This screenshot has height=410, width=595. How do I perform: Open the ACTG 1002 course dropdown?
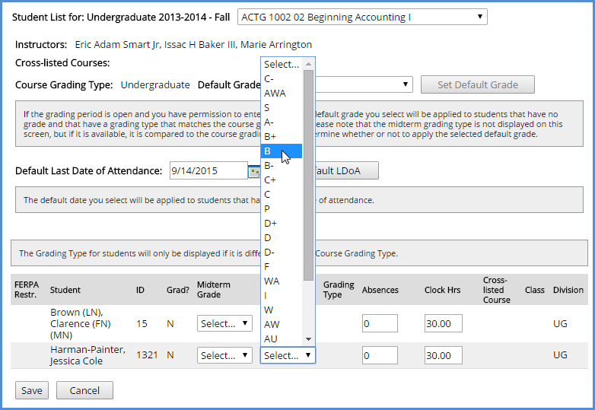tap(362, 17)
